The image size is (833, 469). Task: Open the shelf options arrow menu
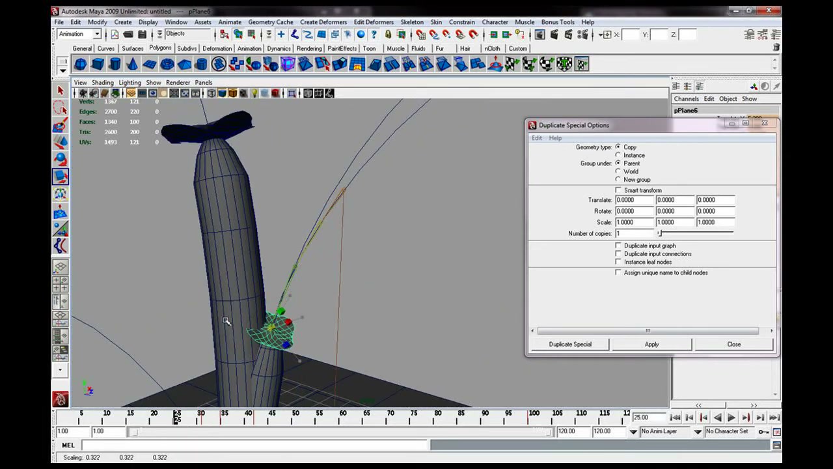pos(62,70)
